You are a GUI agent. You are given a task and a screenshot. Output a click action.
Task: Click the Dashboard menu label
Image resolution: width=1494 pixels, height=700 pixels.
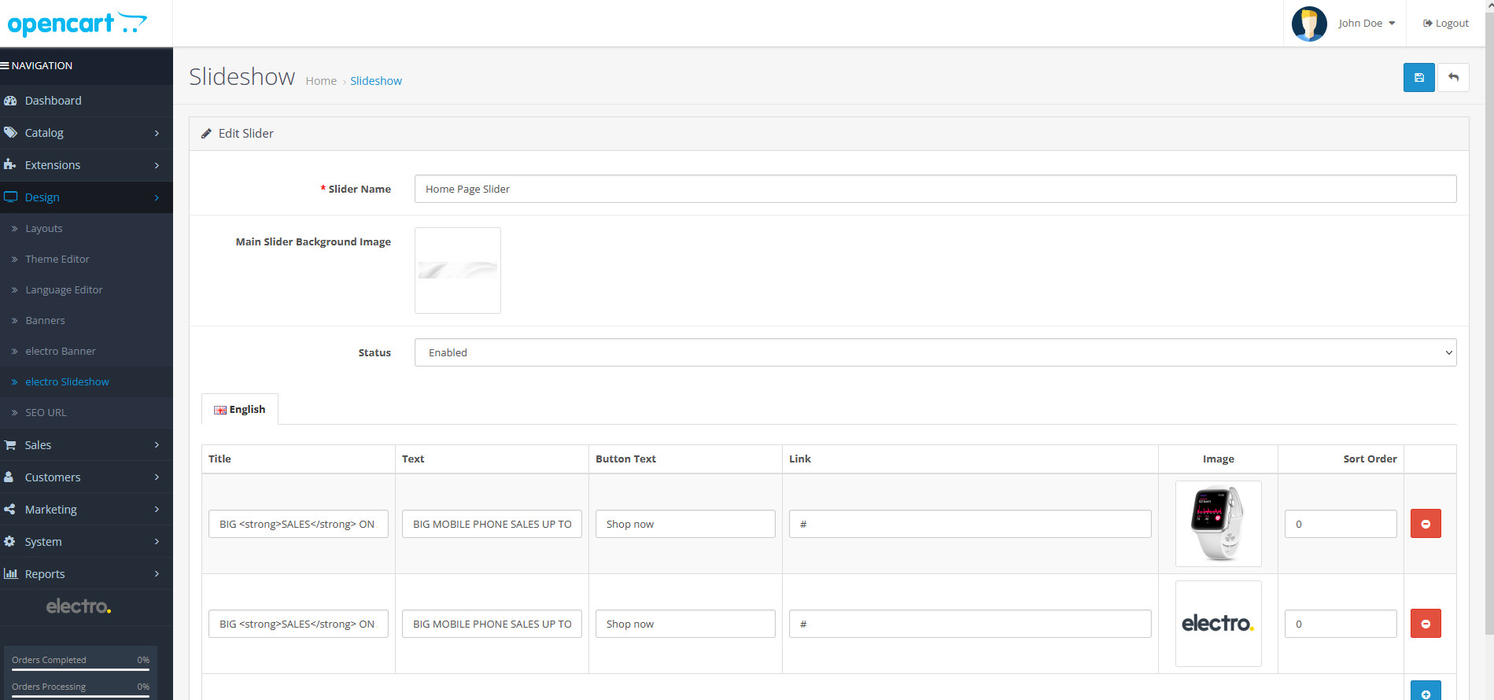point(53,101)
